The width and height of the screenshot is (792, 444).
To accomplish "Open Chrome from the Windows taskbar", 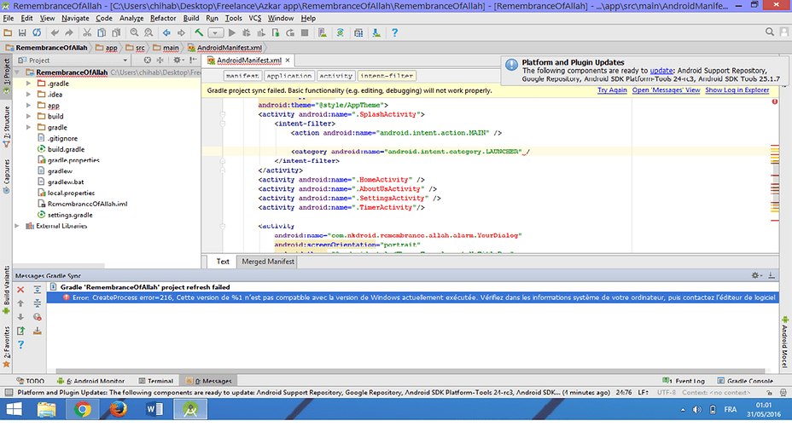I will pos(82,409).
